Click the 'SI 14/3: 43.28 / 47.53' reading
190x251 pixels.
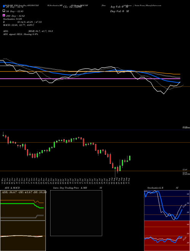[x=30, y=22]
